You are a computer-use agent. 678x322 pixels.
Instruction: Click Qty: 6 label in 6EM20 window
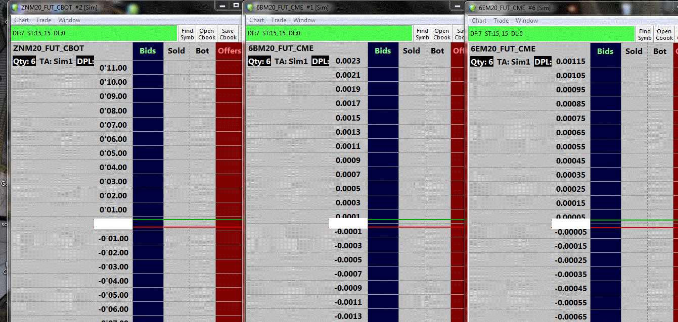pos(482,62)
